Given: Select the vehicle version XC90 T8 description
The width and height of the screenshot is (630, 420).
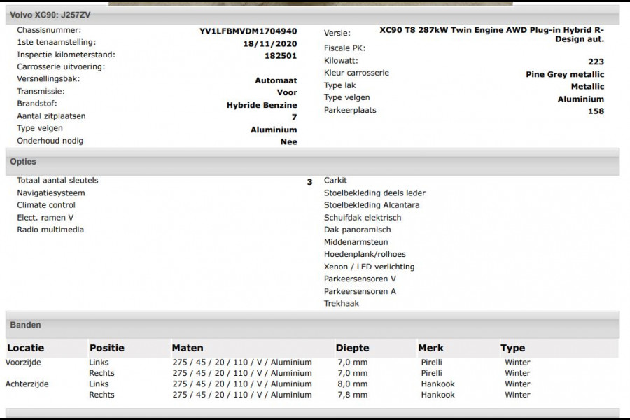Looking at the screenshot, I should click(x=492, y=34).
